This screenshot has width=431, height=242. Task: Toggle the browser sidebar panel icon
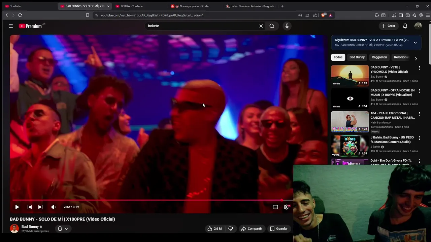coord(401,15)
